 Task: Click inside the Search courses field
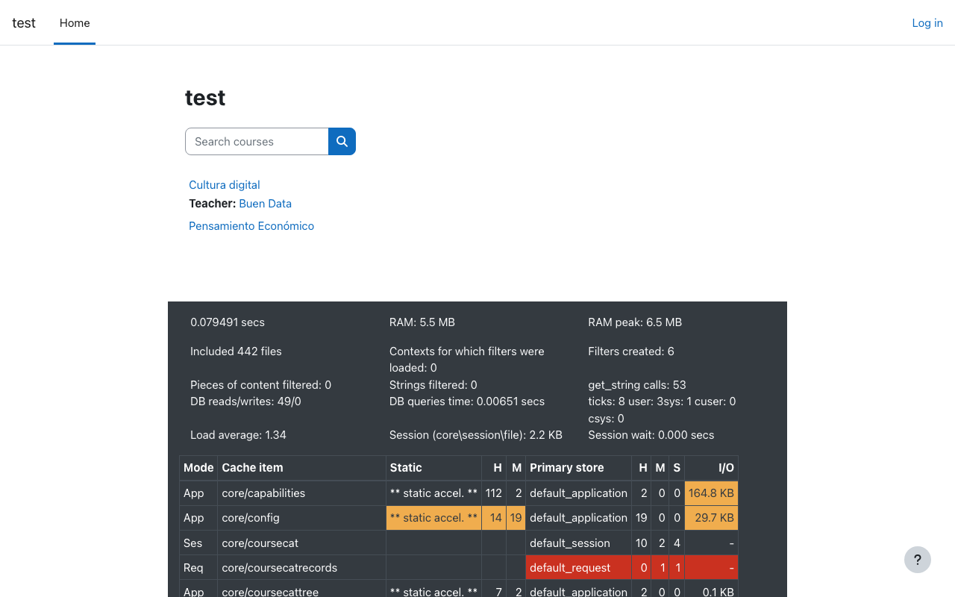click(257, 142)
